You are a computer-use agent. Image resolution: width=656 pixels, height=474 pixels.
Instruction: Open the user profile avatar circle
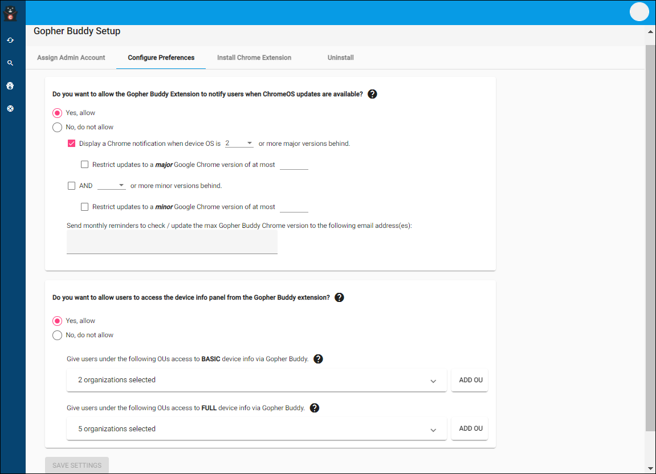[639, 12]
